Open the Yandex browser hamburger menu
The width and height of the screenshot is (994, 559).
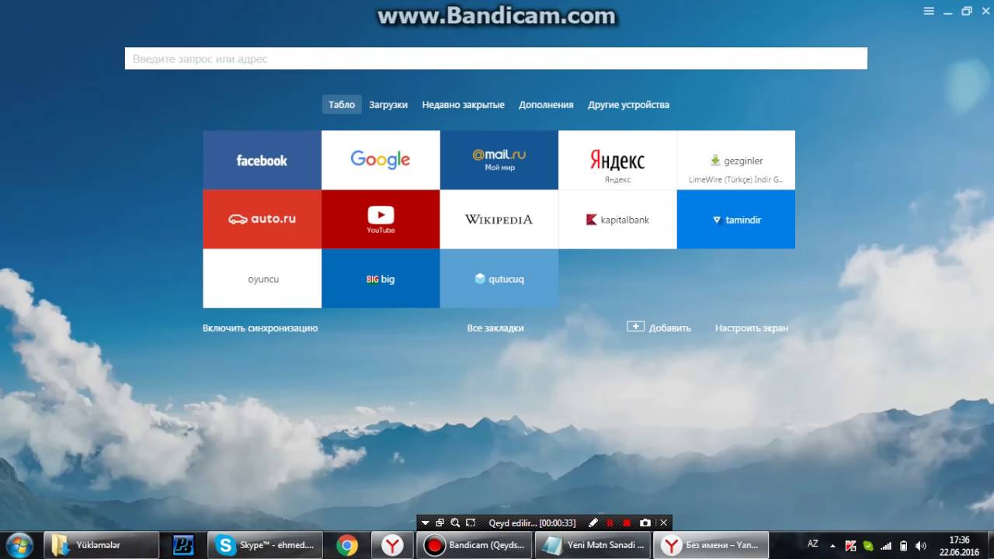click(929, 11)
